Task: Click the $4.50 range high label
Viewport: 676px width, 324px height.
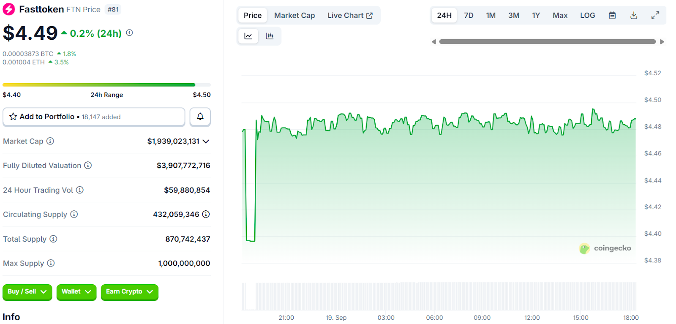Action: (x=202, y=95)
